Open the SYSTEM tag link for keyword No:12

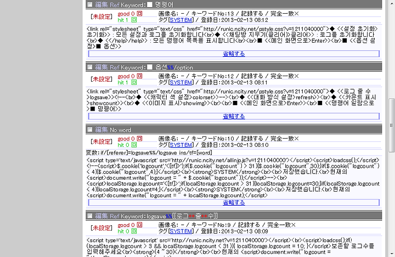[181, 82]
